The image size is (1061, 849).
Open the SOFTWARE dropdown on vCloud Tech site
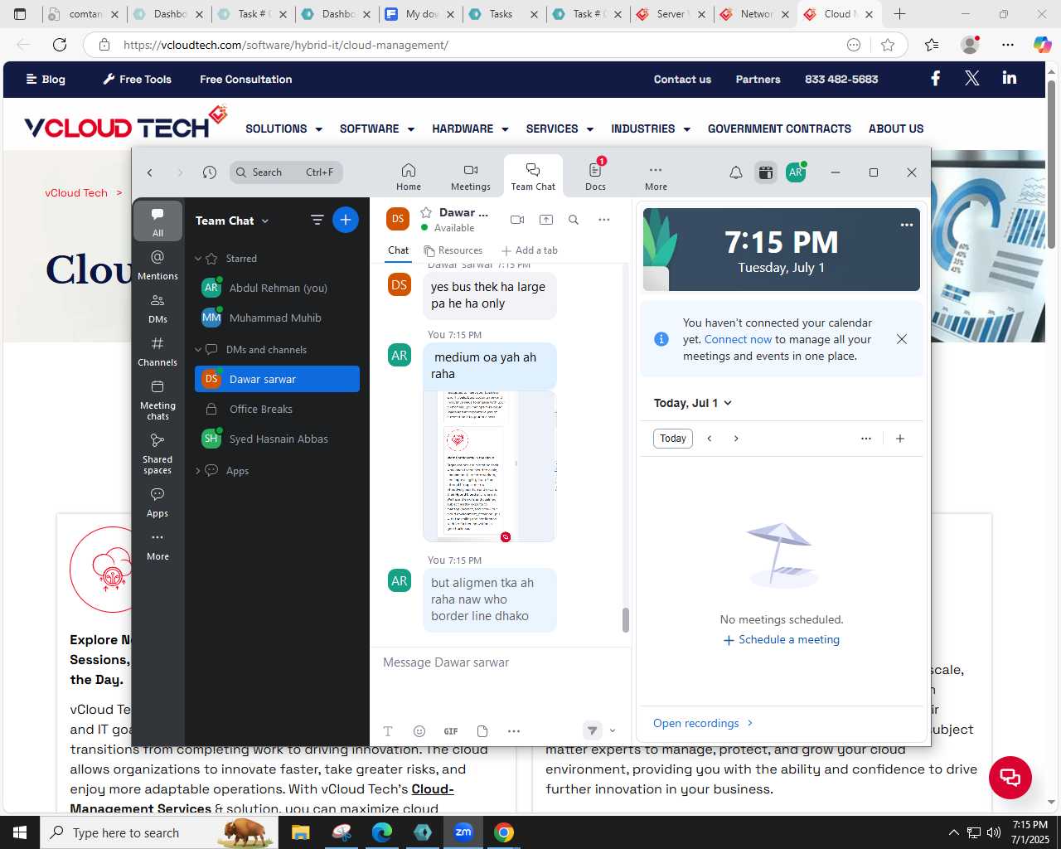point(377,129)
